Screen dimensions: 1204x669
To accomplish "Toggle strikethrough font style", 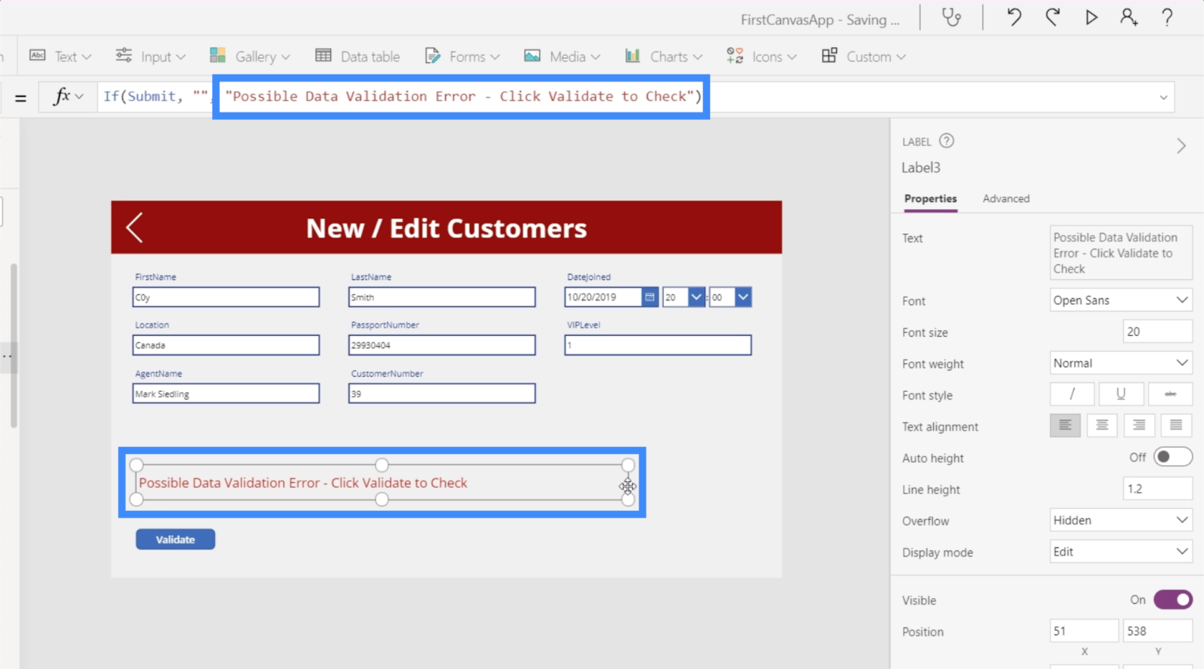I will 1170,394.
